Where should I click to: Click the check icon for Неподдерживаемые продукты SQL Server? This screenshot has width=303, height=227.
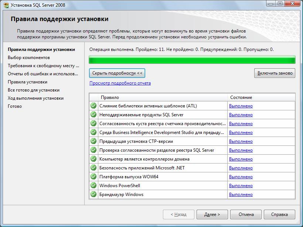93,115
